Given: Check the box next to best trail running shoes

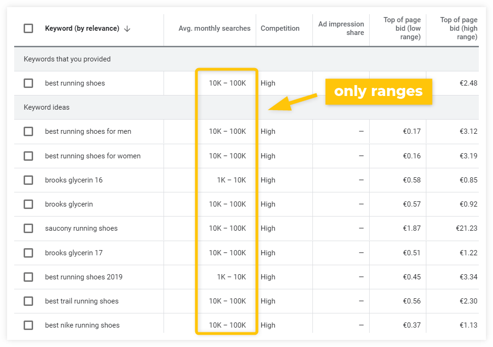Looking at the screenshot, I should tap(28, 301).
